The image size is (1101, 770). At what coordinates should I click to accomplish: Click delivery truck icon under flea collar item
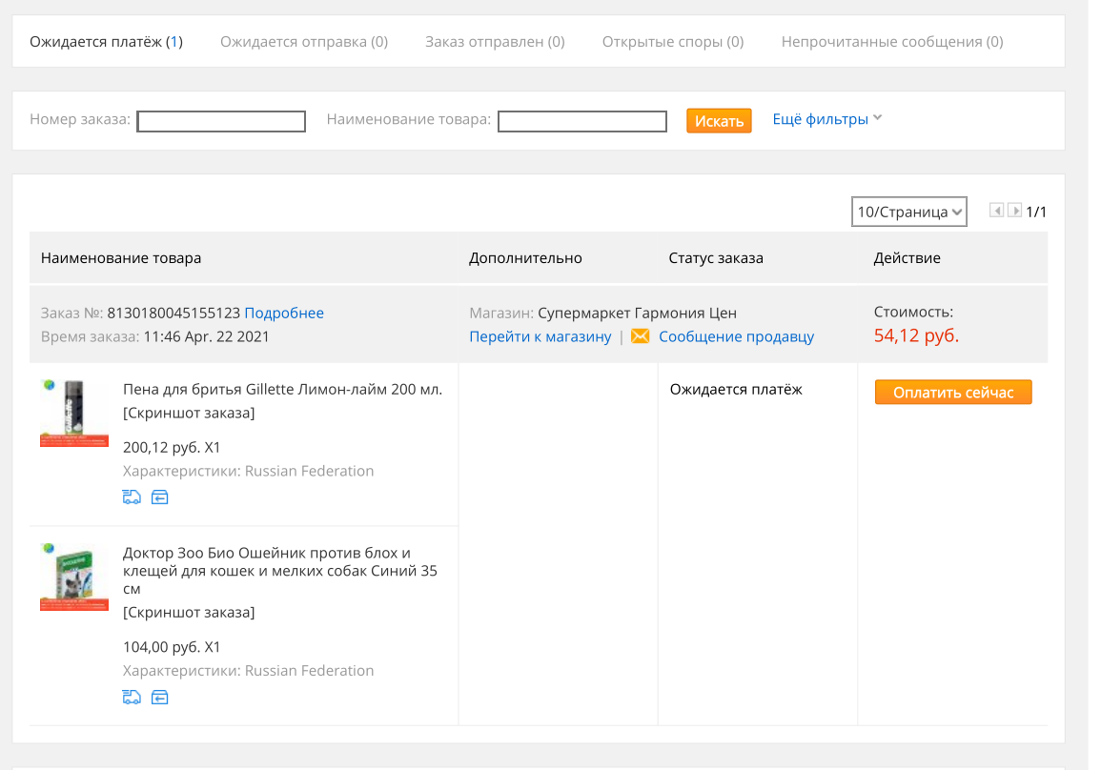(x=132, y=697)
